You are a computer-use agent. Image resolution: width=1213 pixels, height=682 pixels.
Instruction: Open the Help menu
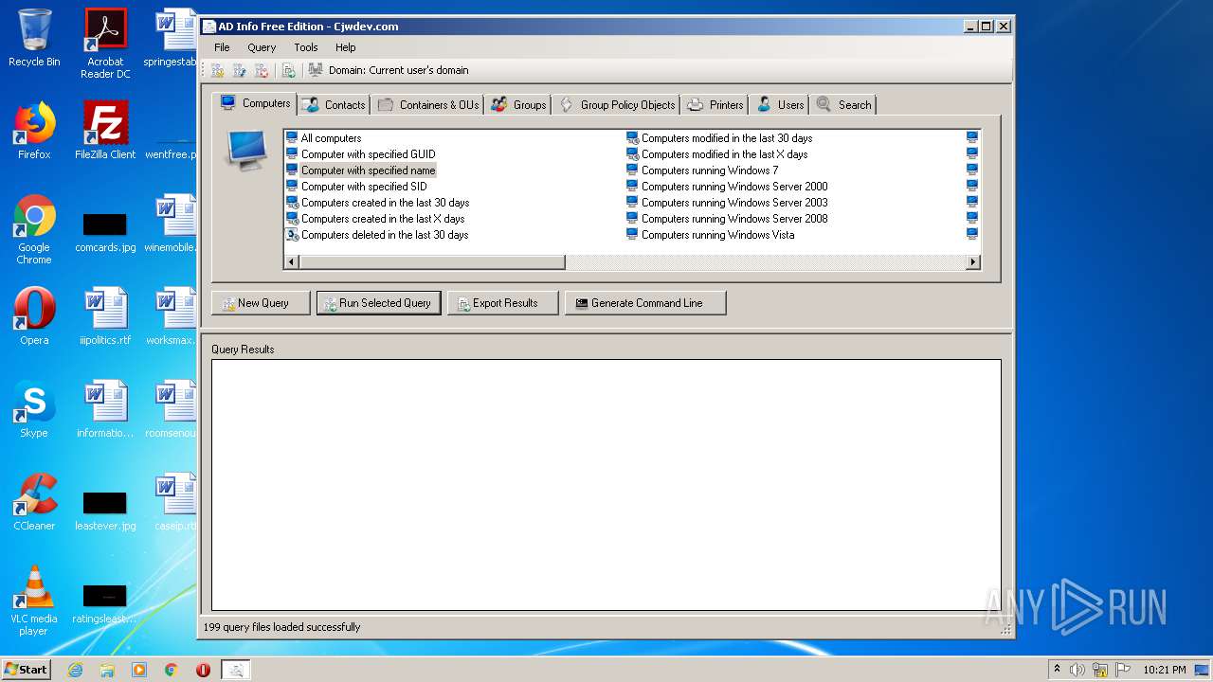(346, 47)
